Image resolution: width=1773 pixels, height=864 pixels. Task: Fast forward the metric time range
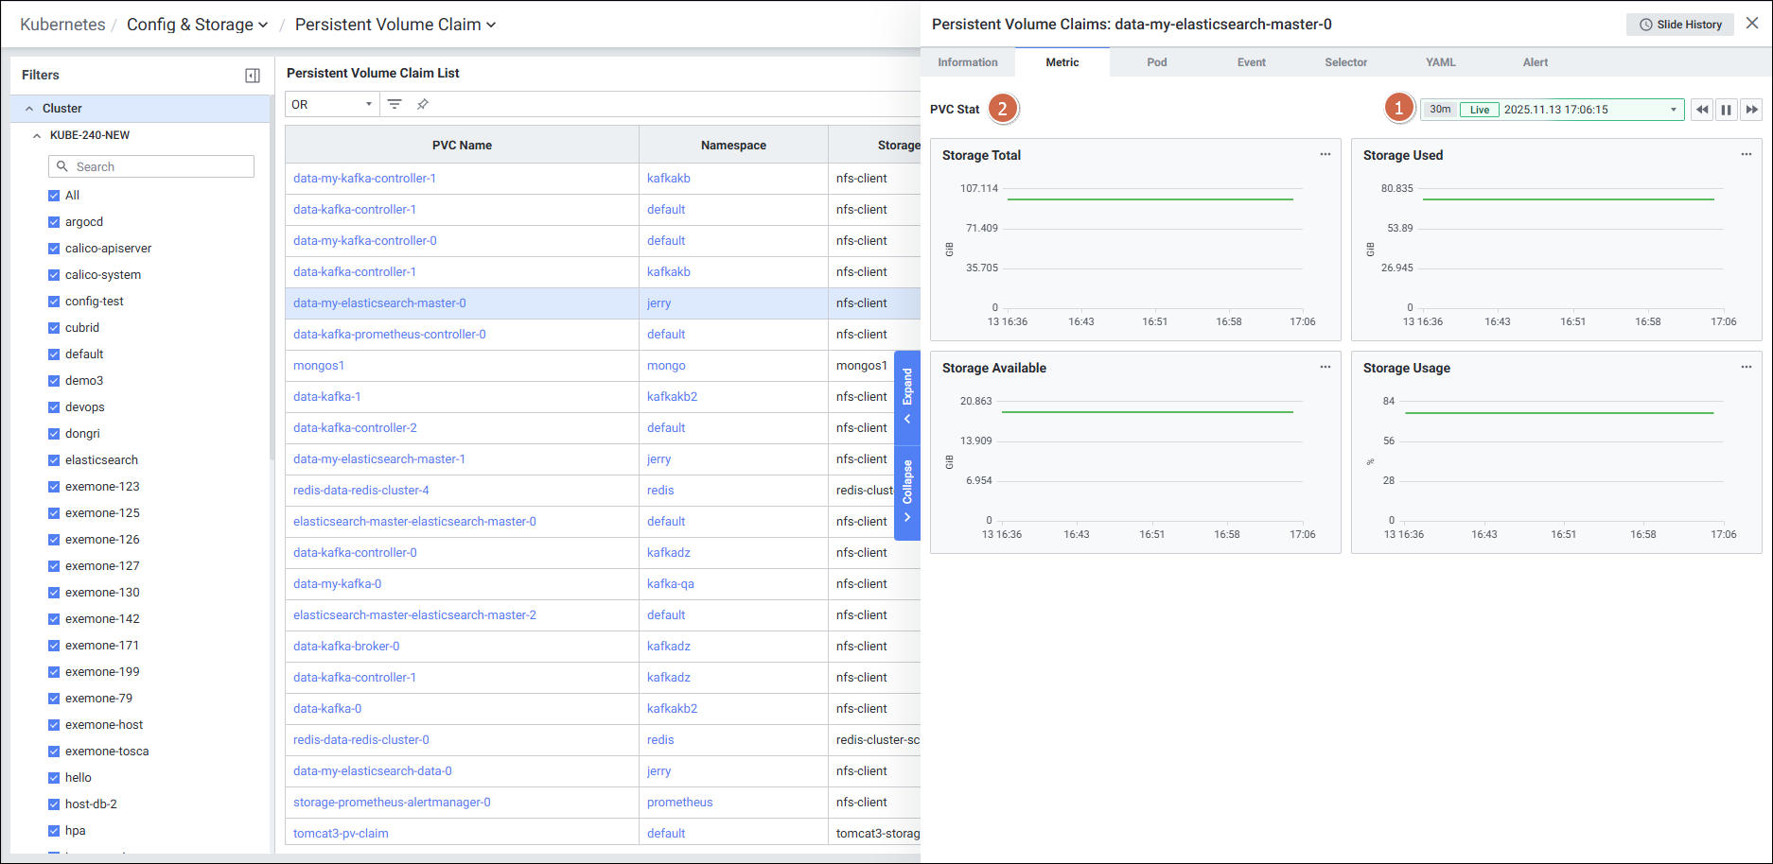(1751, 110)
